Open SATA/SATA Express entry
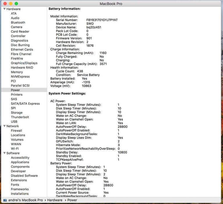Viewport: 223px width, 204px height. click(x=25, y=104)
